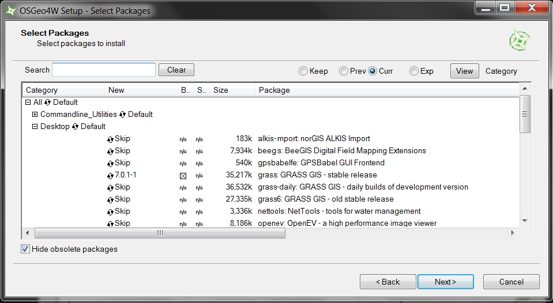Toggle the cycle icon for gpsbabelfe package
The width and height of the screenshot is (553, 303).
pos(110,163)
